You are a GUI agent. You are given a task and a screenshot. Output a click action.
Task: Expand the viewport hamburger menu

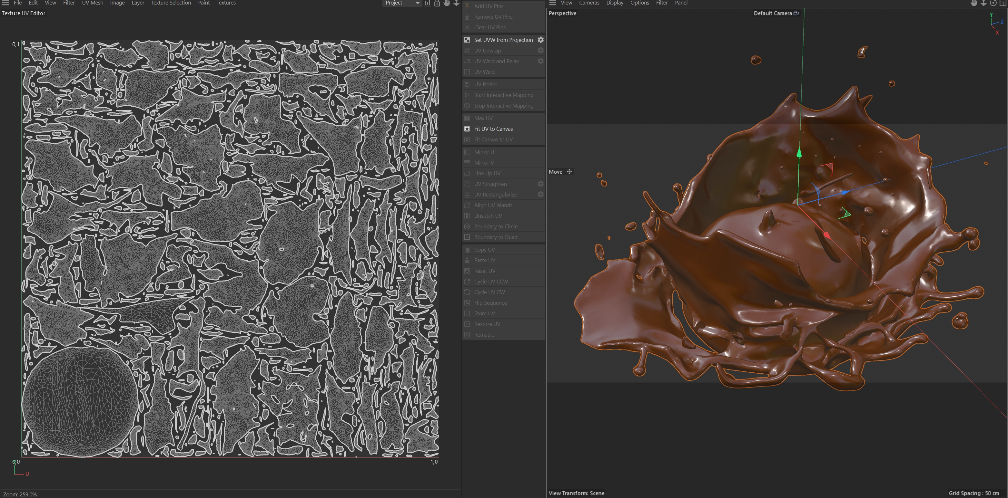tap(552, 3)
